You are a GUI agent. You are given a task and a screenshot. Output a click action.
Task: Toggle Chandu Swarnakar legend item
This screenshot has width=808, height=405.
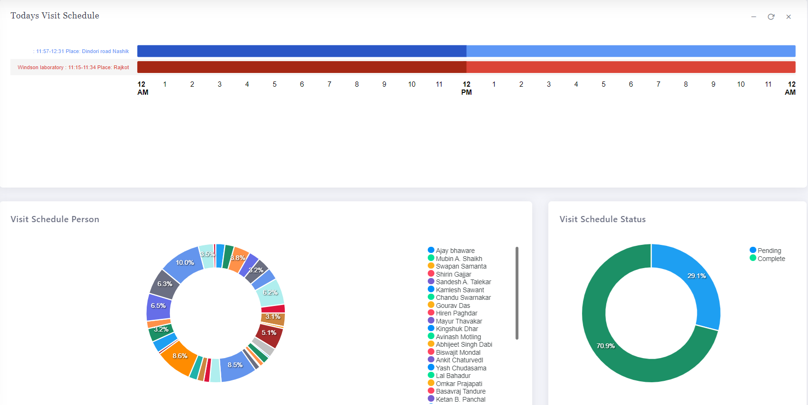459,297
